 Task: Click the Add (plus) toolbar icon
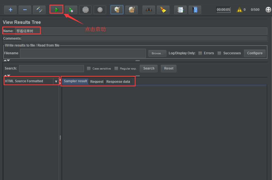click(x=10, y=10)
